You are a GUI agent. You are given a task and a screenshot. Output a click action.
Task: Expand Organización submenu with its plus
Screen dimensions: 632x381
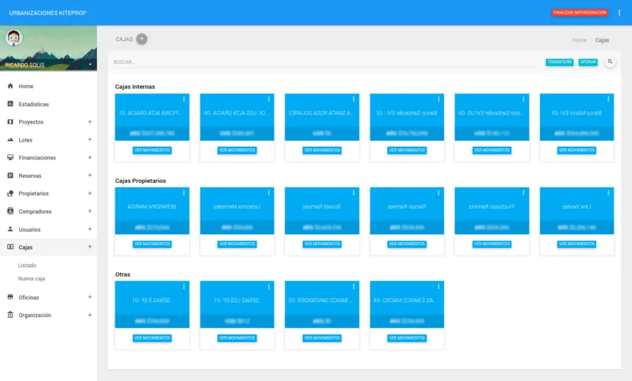pyautogui.click(x=90, y=315)
